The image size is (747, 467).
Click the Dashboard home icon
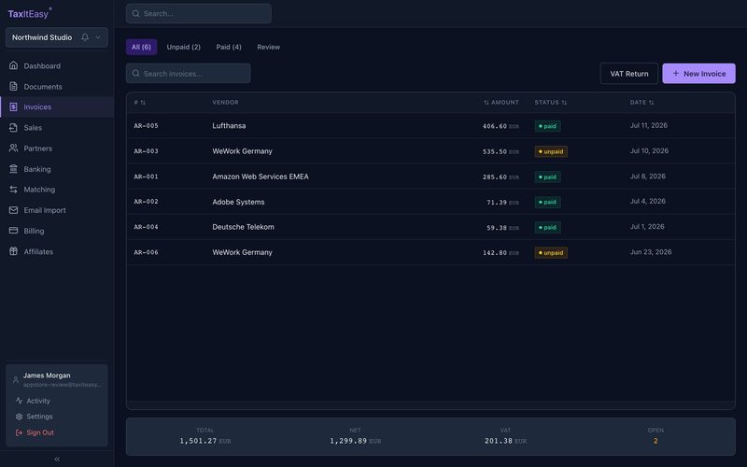(13, 65)
